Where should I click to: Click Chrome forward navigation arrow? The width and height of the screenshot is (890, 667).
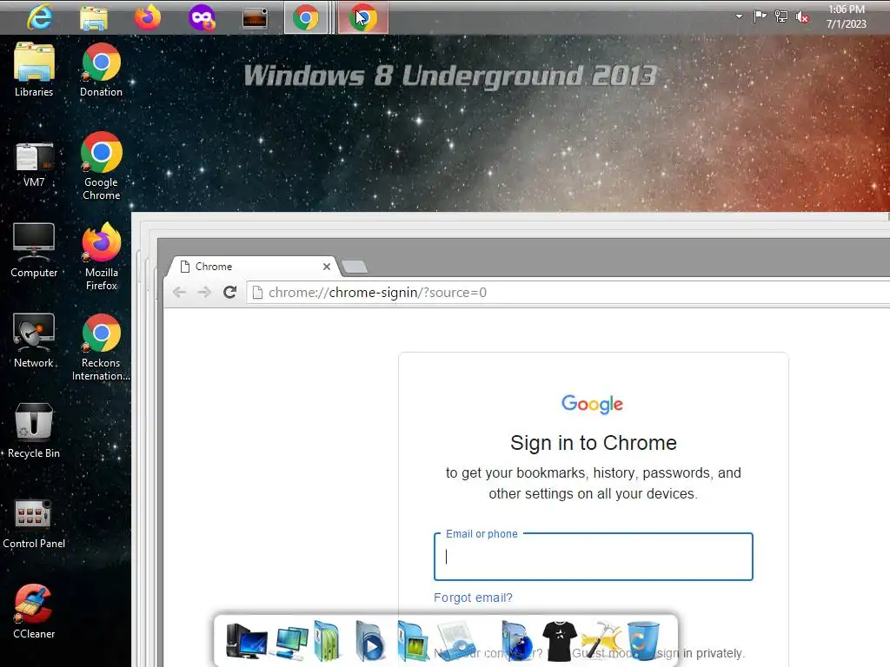[x=204, y=292]
